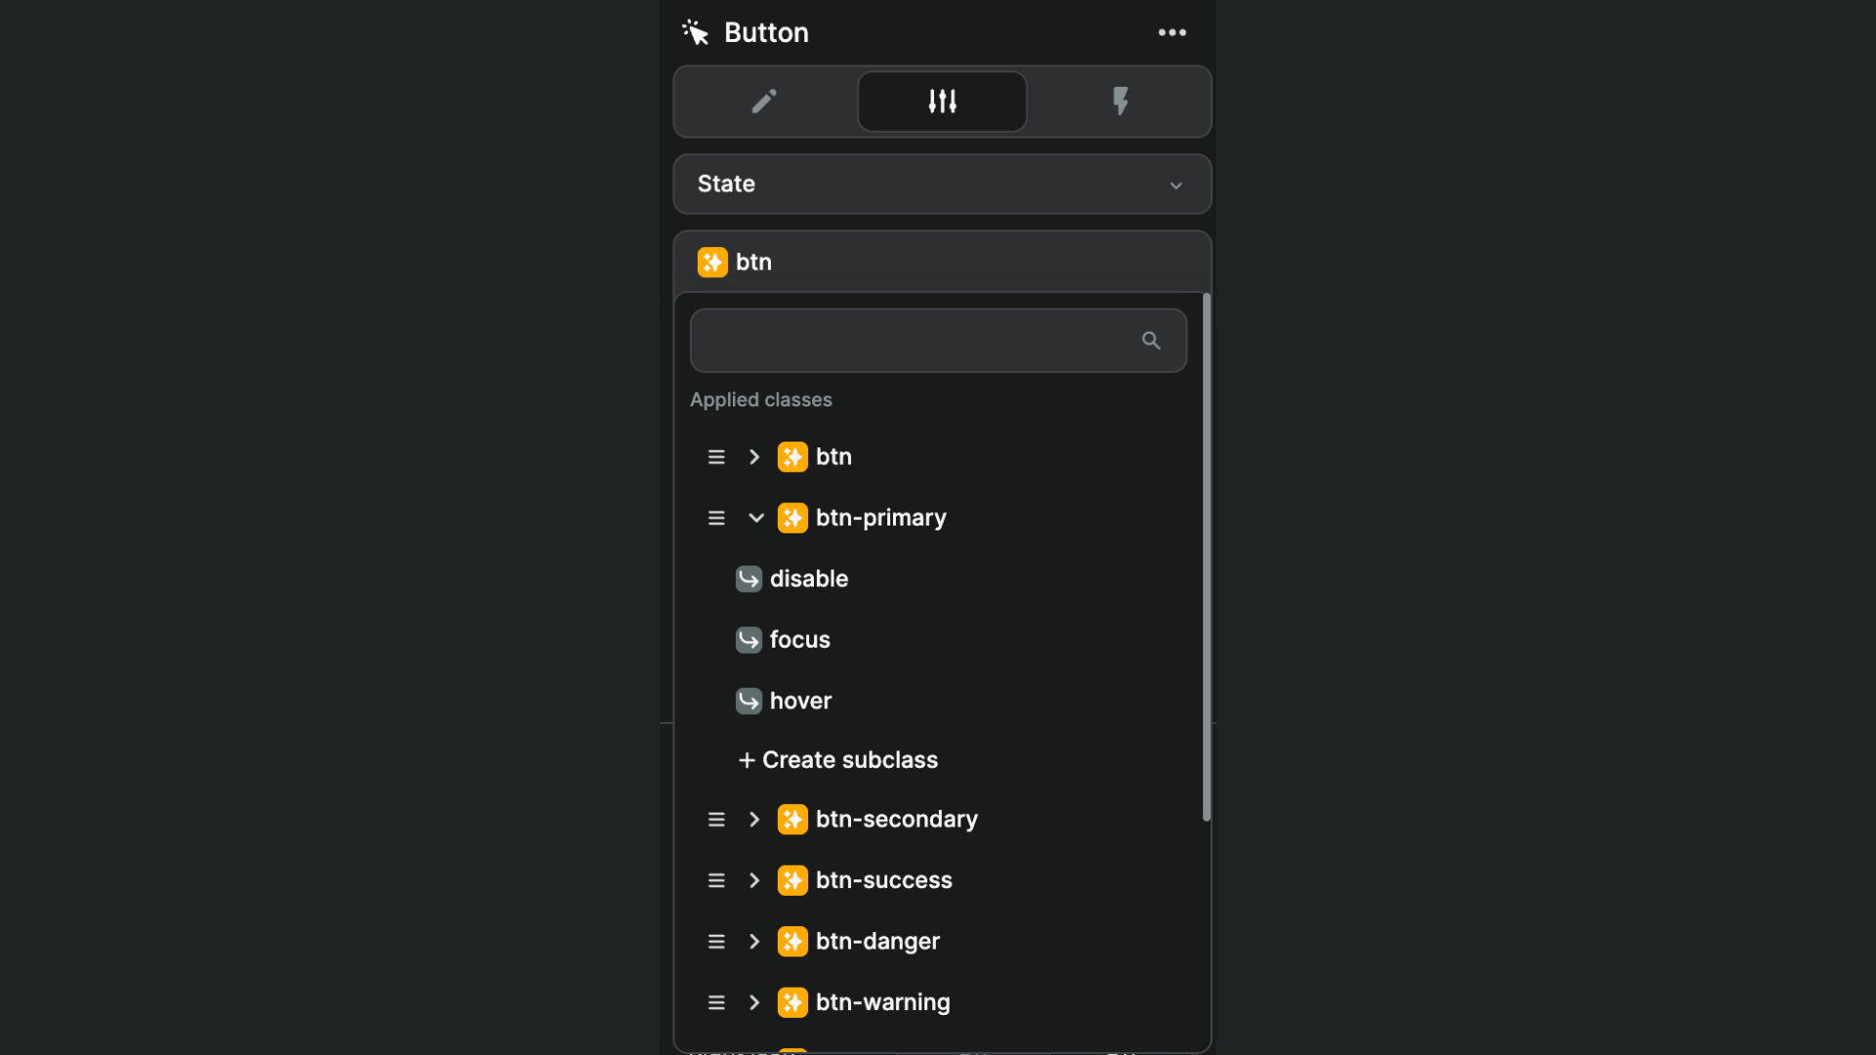
Task: Click the magnifier search icon
Action: click(x=1151, y=340)
